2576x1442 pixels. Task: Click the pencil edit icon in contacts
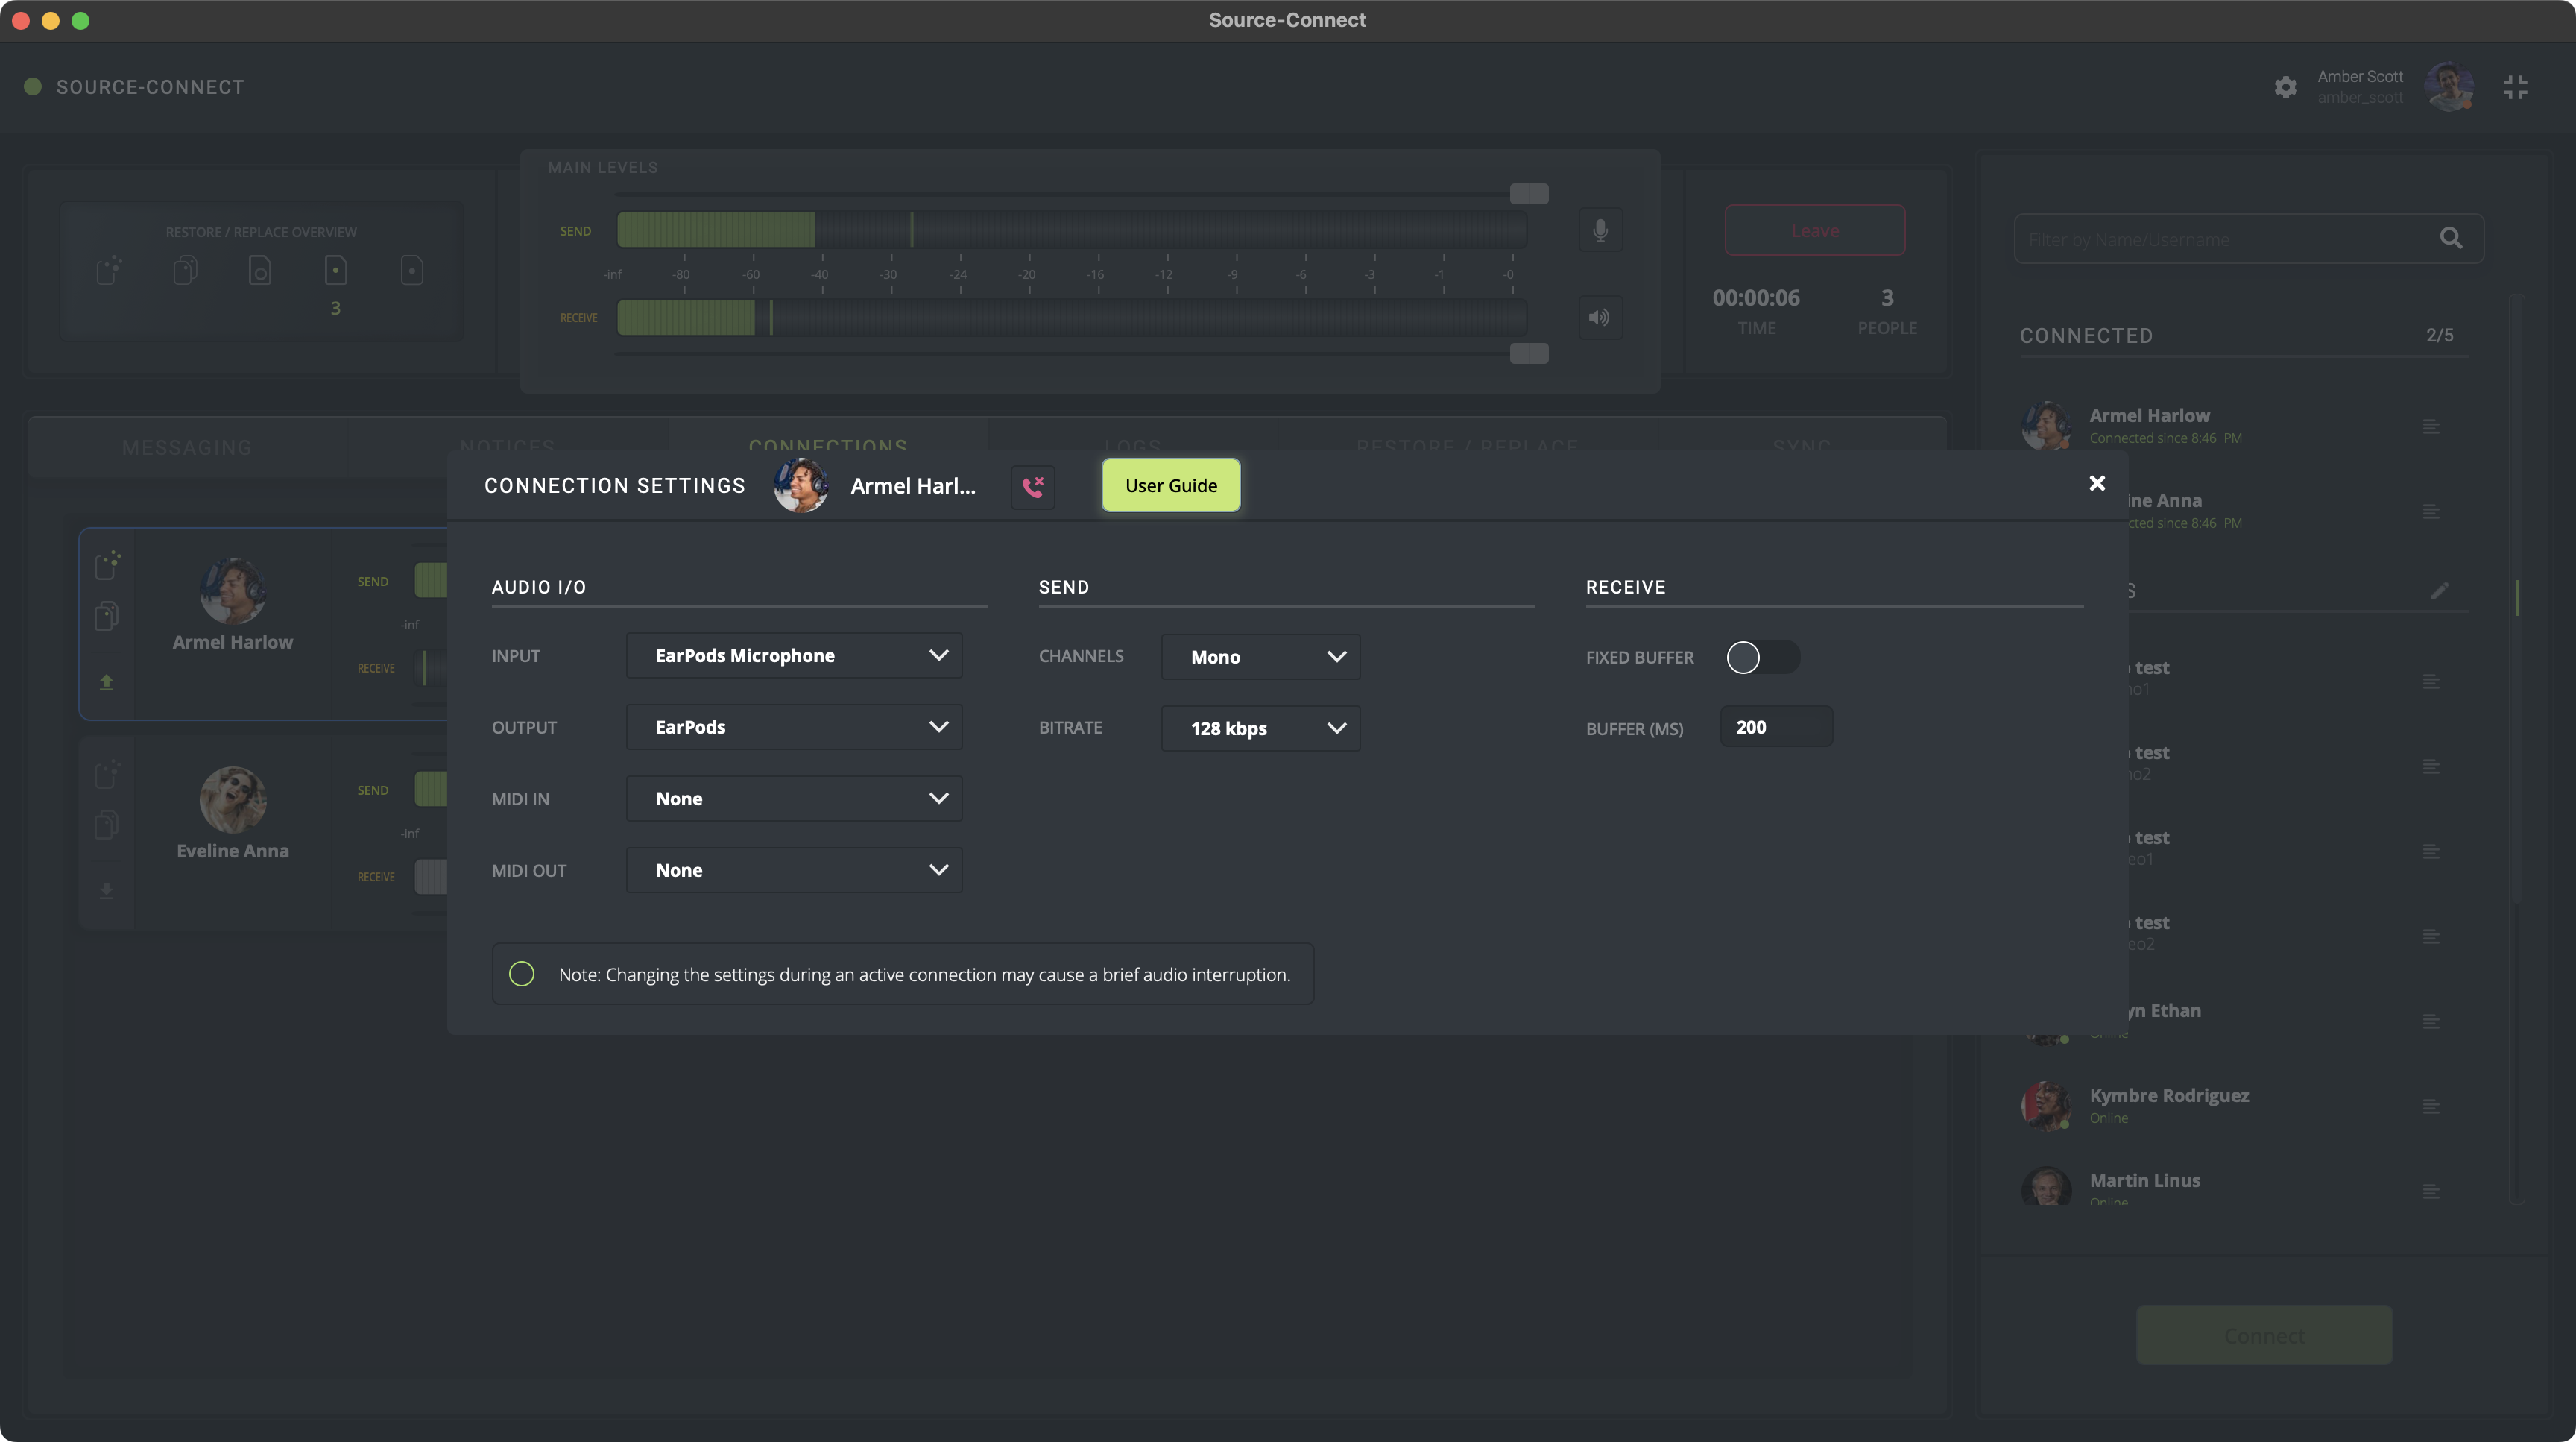pos(2440,590)
